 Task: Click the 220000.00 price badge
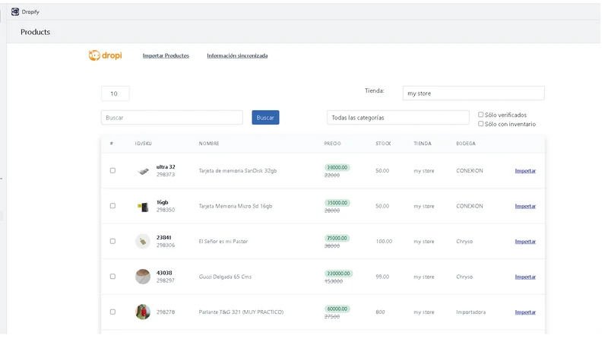338,274
